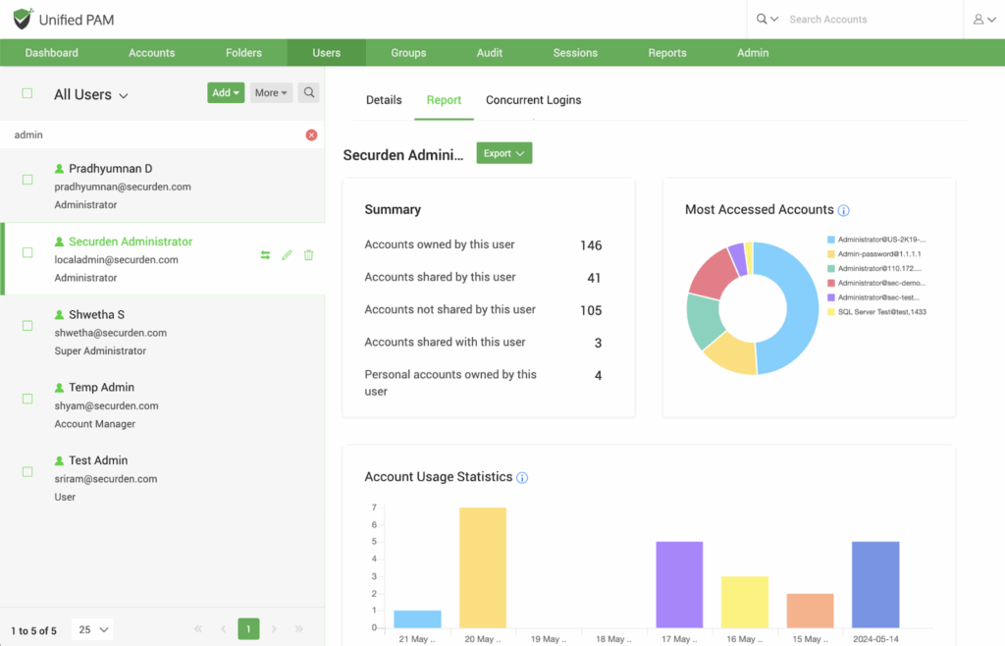Open the user profile icon in top right
Image resolution: width=1005 pixels, height=646 pixels.
pyautogui.click(x=982, y=20)
